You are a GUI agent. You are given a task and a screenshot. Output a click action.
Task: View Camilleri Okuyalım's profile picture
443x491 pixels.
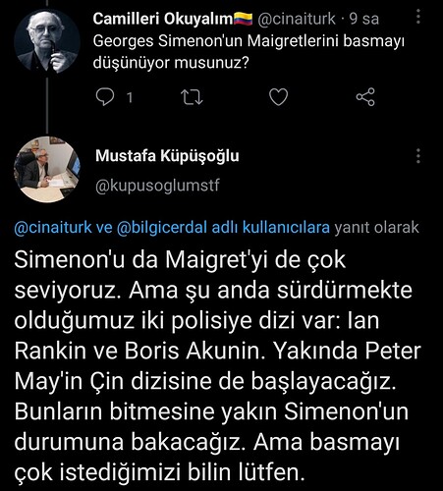47,41
